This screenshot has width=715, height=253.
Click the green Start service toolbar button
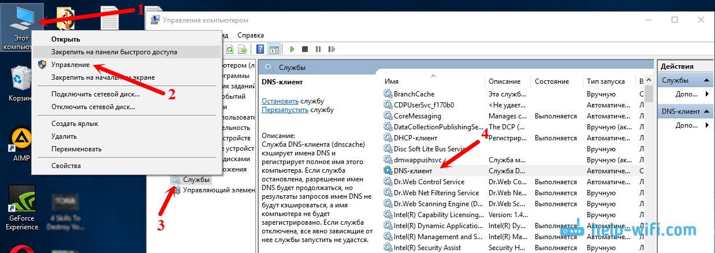(x=292, y=49)
